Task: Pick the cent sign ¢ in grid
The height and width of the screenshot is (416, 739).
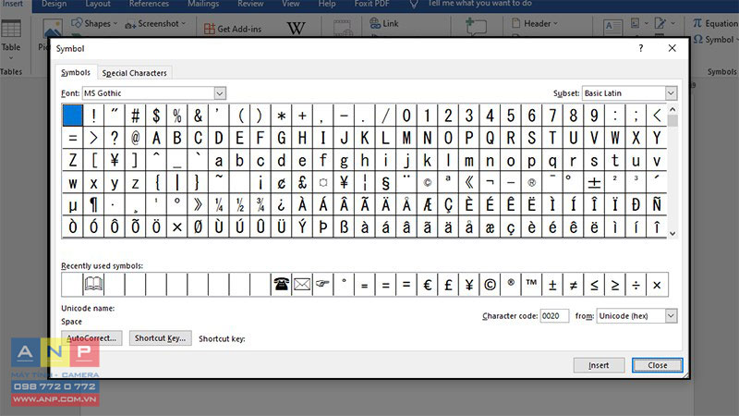Action: point(282,182)
